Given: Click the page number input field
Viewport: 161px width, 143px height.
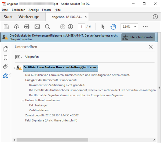Looking at the screenshot, I should [x=81, y=27].
